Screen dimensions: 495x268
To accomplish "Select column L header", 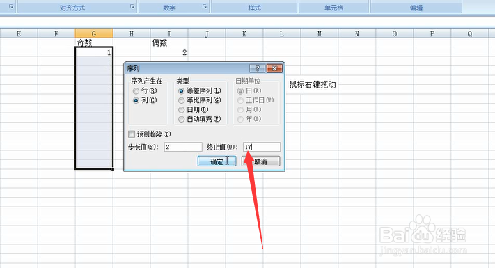I will (x=281, y=33).
